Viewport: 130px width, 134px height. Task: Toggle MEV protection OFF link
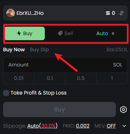point(111,126)
